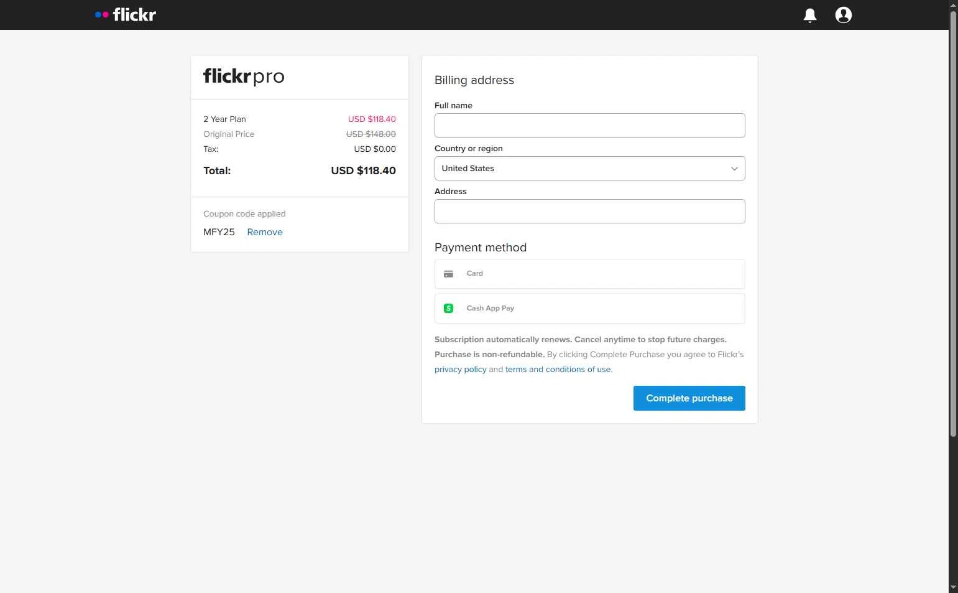Click the Flickr logo in header
Screen dimensions: 958x593
(126, 14)
